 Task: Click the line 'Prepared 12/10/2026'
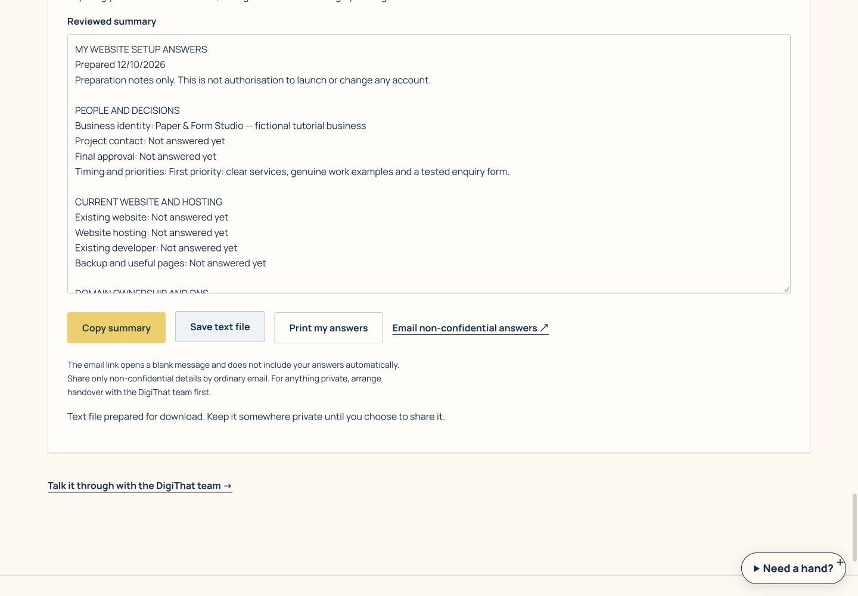pos(120,64)
